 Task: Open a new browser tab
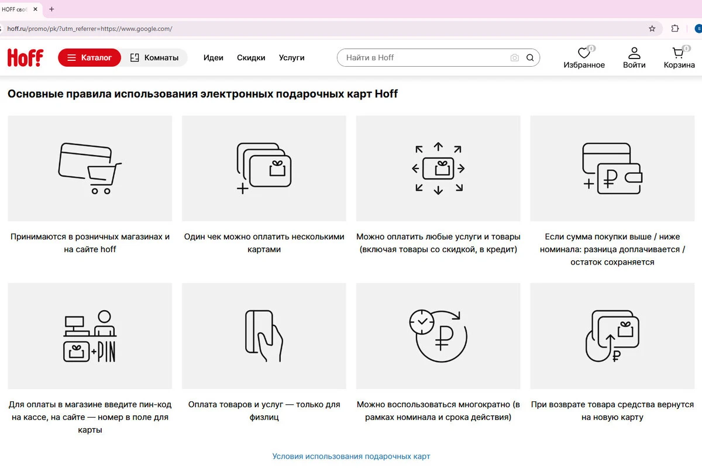51,9
